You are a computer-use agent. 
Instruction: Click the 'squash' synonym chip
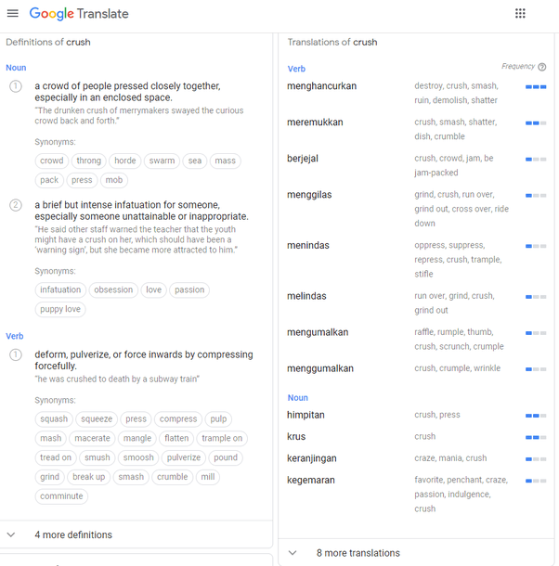coord(54,418)
